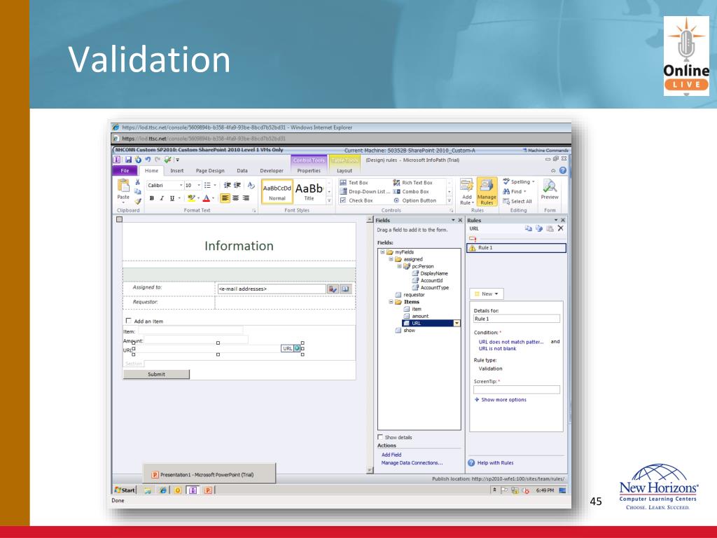The width and height of the screenshot is (717, 538).
Task: Open the font name Calibri dropdown
Action: pos(181,185)
